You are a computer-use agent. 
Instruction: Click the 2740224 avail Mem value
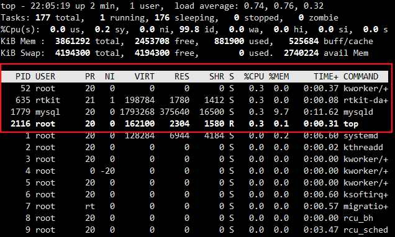(301, 53)
